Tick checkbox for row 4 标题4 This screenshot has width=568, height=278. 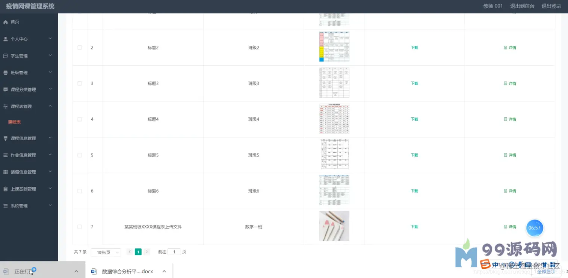[80, 119]
